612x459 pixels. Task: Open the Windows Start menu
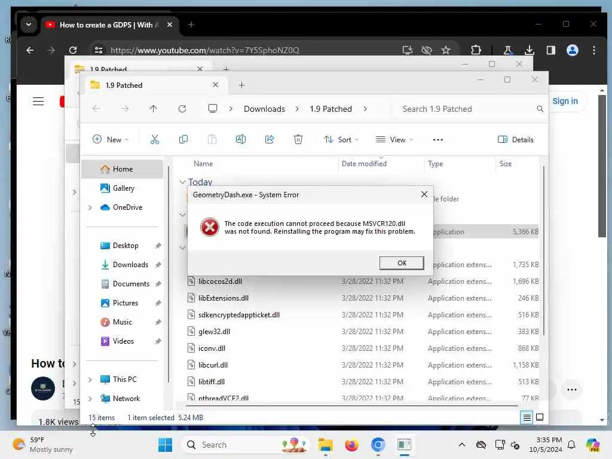pos(165,445)
